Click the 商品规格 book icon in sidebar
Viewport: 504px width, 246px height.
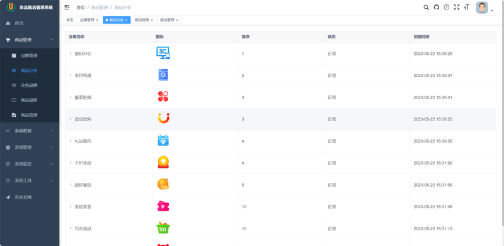tap(14, 100)
